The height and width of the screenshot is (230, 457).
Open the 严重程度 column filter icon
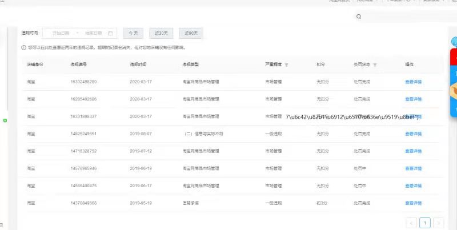point(286,64)
